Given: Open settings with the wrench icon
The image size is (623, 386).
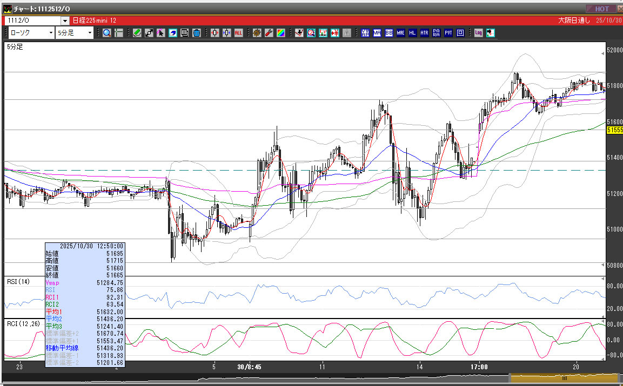Looking at the screenshot, I should point(269,33).
